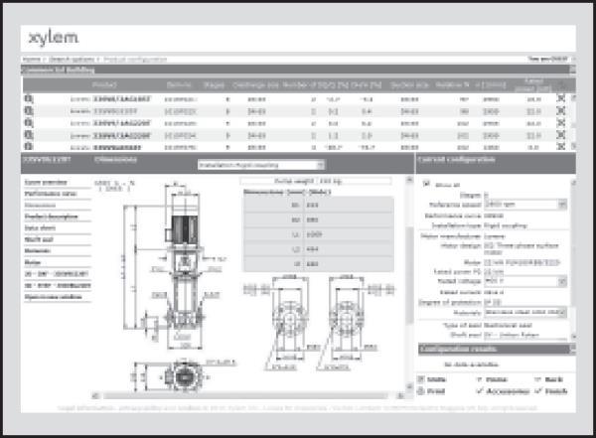Click the remove icon on second product row
This screenshot has width=596, height=438.
(560, 110)
